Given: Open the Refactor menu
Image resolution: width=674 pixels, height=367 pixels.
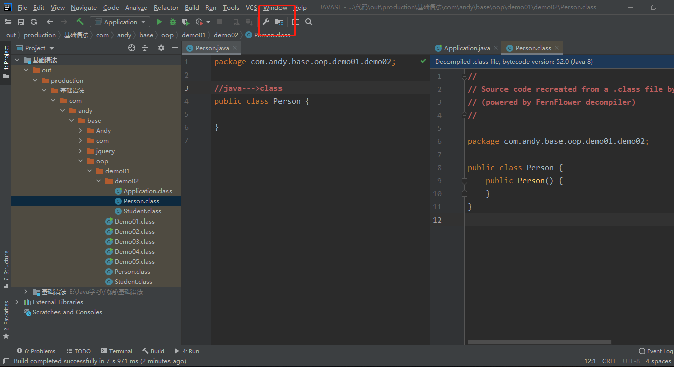Looking at the screenshot, I should (x=166, y=8).
